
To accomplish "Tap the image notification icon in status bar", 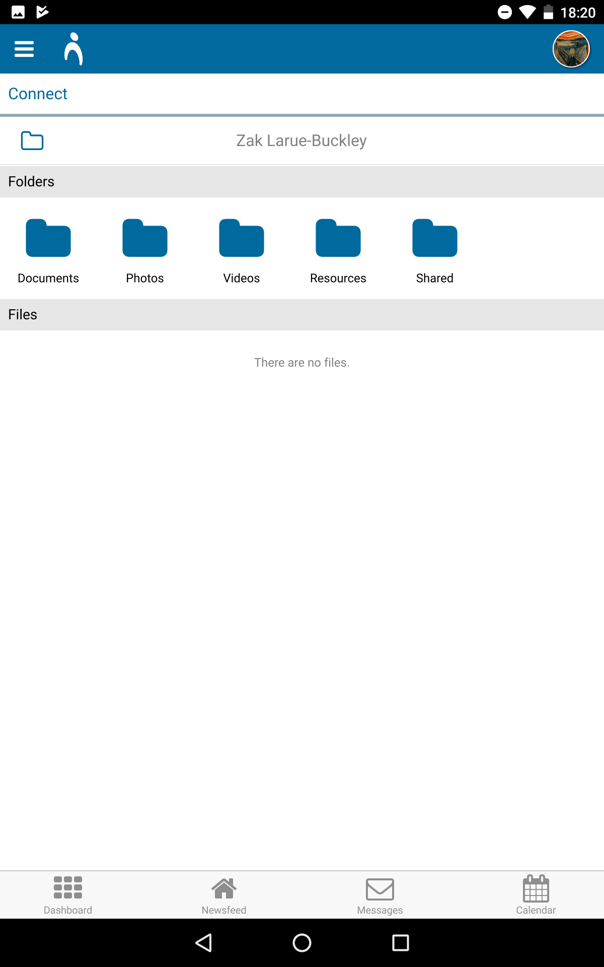I will [x=18, y=12].
